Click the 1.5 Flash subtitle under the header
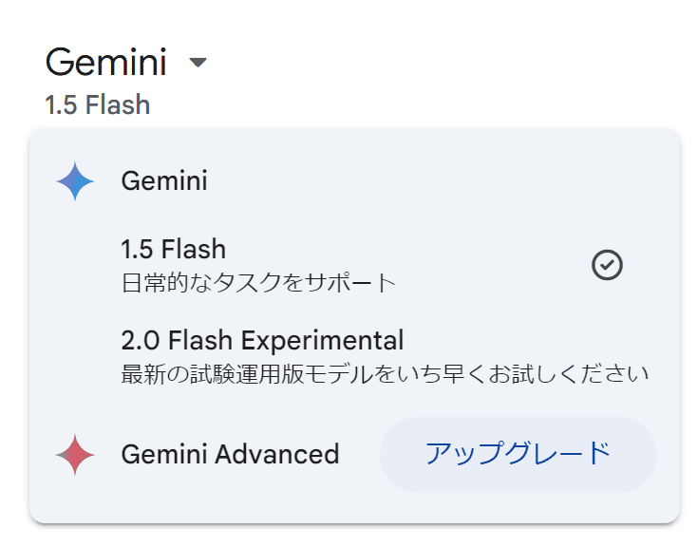The height and width of the screenshot is (547, 698). [98, 105]
